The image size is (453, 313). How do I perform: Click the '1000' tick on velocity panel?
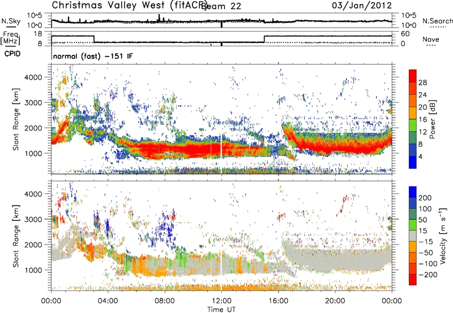33,270
